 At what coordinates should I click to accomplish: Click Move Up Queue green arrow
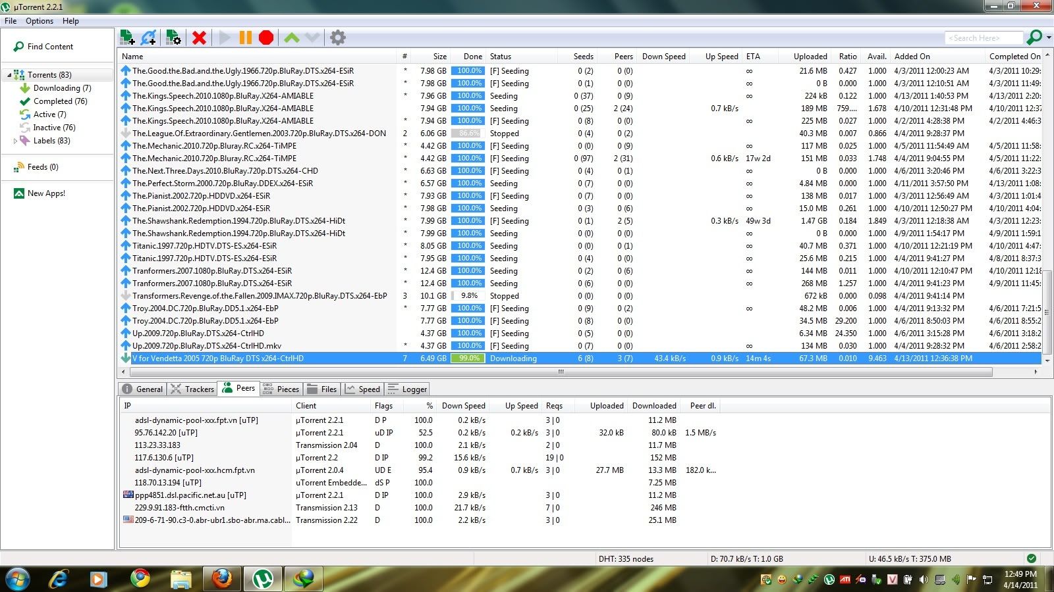pyautogui.click(x=291, y=37)
